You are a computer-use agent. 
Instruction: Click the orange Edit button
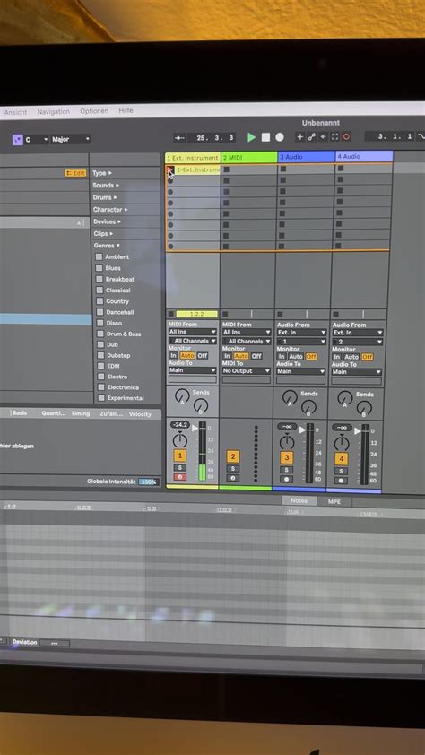76,173
